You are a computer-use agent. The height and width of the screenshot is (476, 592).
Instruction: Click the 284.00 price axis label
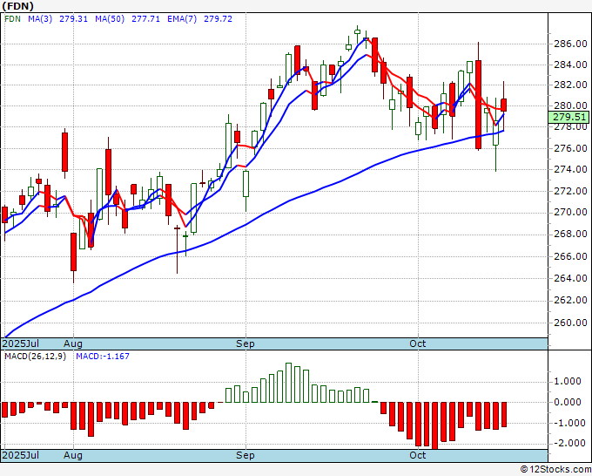tap(570, 65)
